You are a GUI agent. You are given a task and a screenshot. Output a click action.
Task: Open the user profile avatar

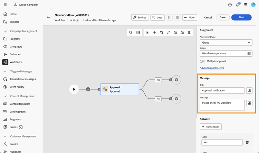253,4
